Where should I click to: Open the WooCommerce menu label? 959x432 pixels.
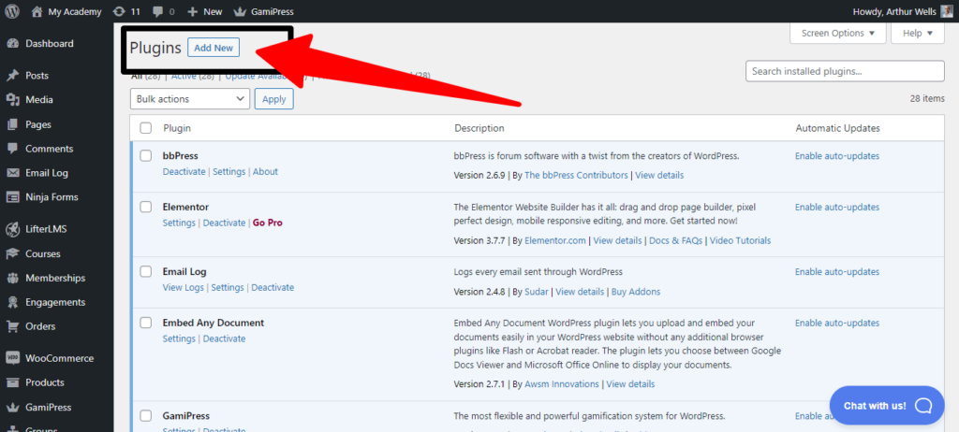[59, 358]
